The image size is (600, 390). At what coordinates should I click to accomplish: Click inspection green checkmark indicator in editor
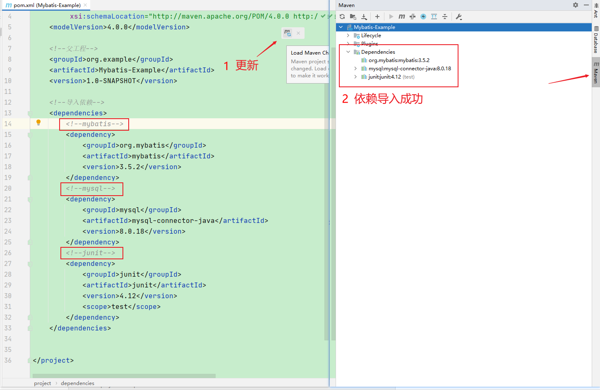323,16
